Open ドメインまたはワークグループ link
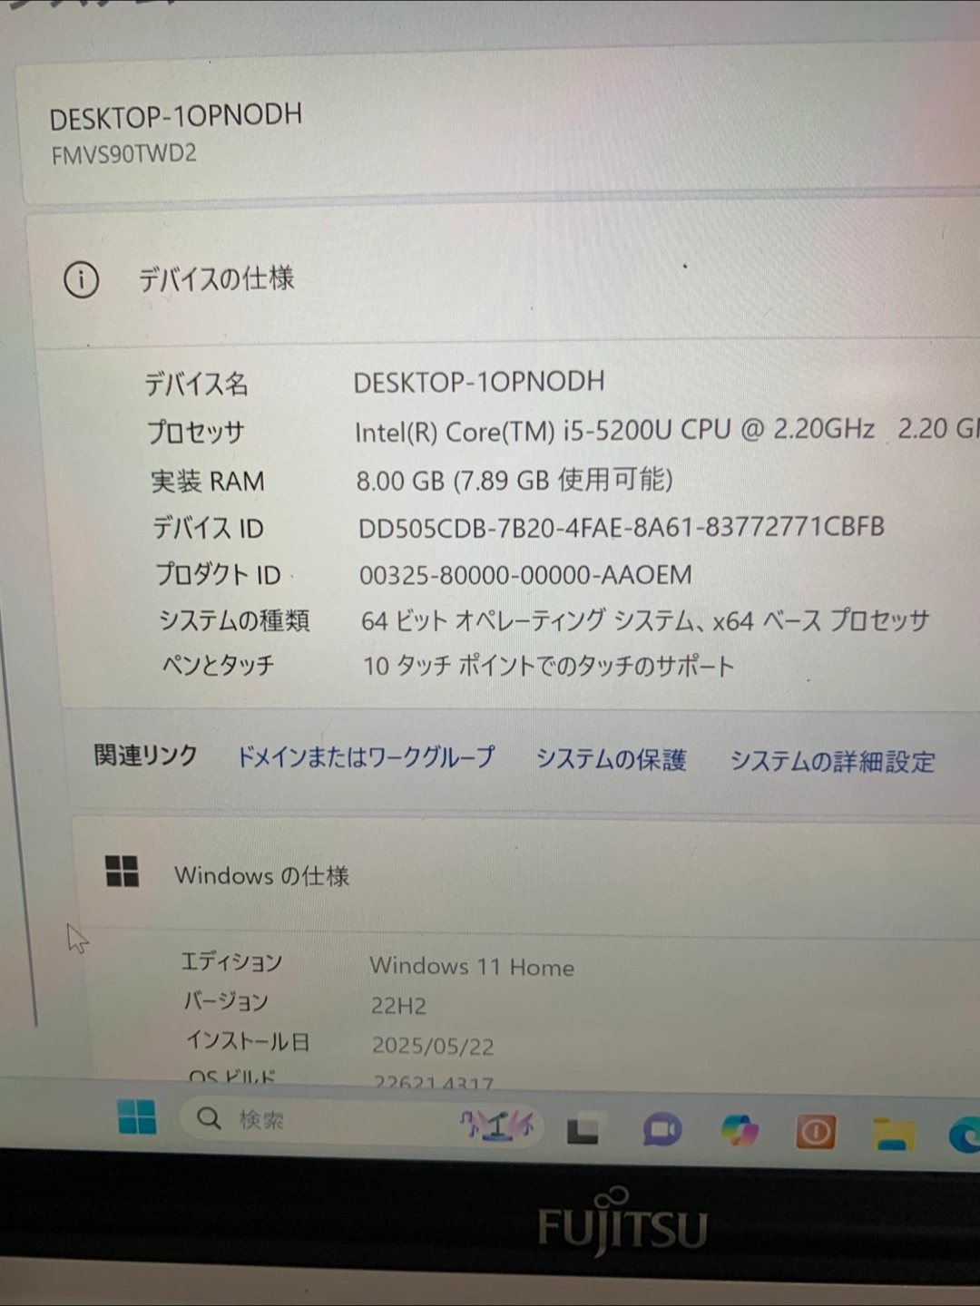Image resolution: width=980 pixels, height=1306 pixels. pos(366,756)
